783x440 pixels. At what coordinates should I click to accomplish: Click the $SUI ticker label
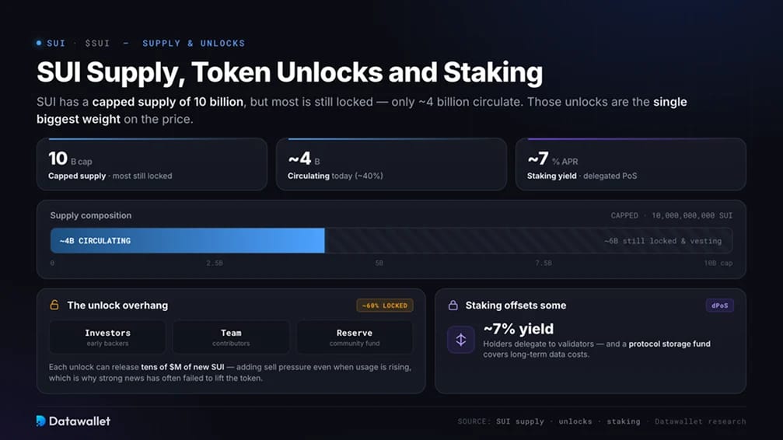[97, 44]
